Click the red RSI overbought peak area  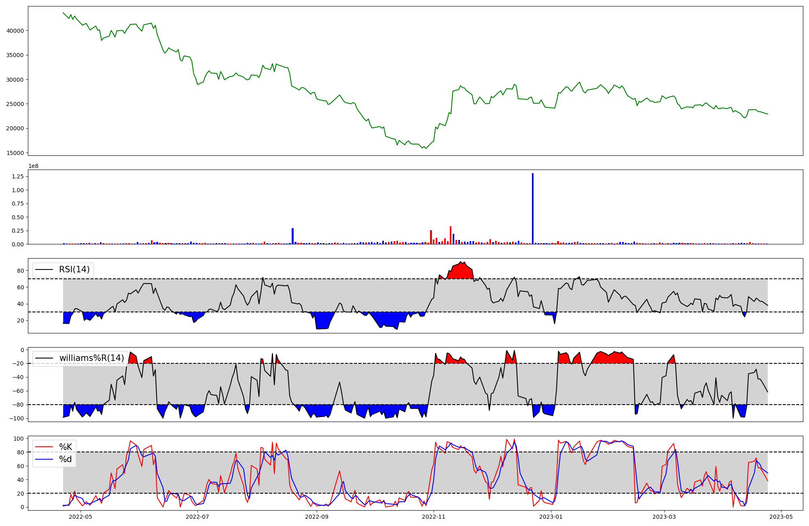pos(461,271)
